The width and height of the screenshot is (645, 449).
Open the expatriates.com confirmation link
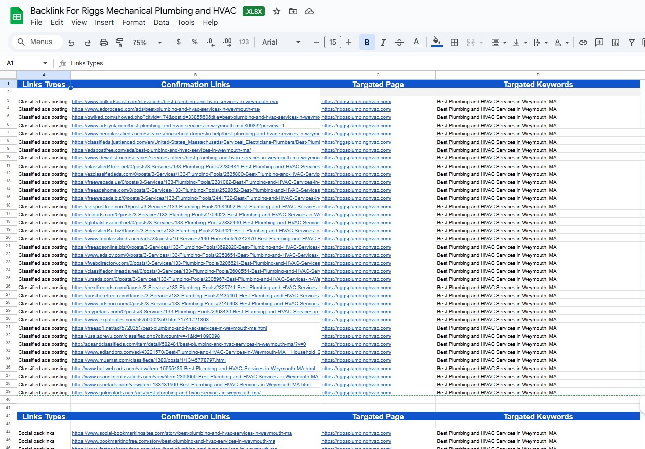point(140,320)
